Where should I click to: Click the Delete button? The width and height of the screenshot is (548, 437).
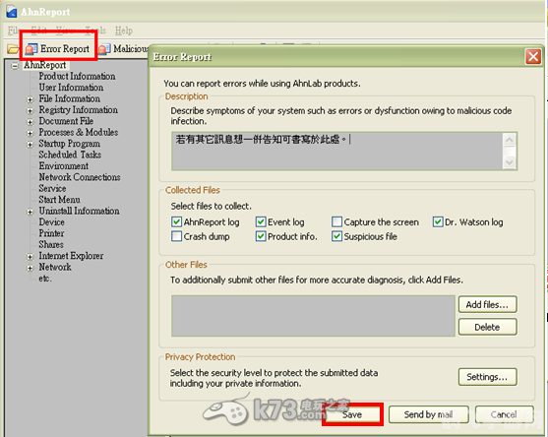point(487,327)
